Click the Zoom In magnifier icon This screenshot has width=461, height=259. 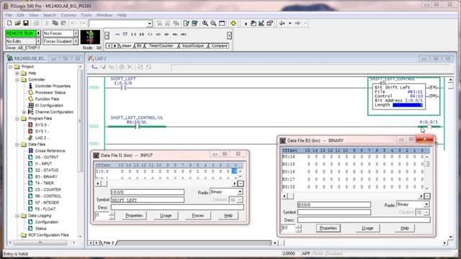tap(205, 23)
